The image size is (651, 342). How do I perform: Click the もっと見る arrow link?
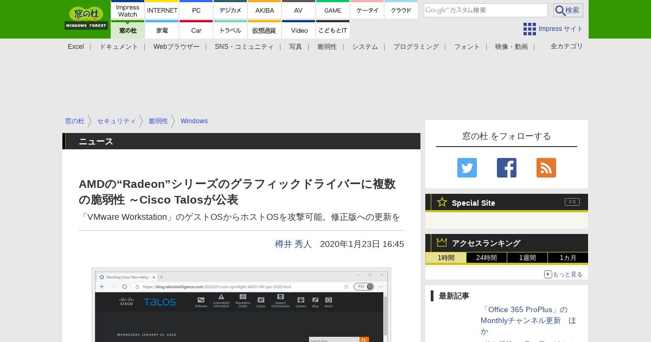point(563,274)
